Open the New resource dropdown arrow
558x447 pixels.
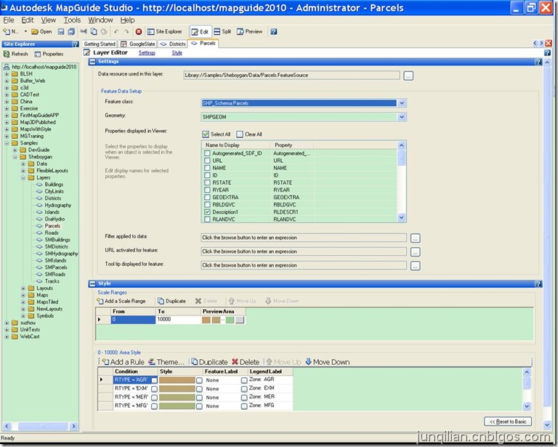tap(25, 32)
